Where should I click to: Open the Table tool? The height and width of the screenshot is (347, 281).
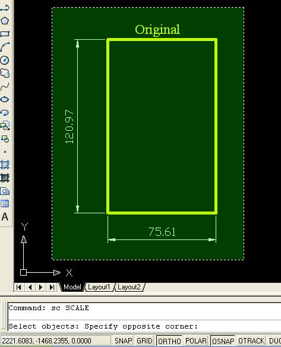pos(5,204)
